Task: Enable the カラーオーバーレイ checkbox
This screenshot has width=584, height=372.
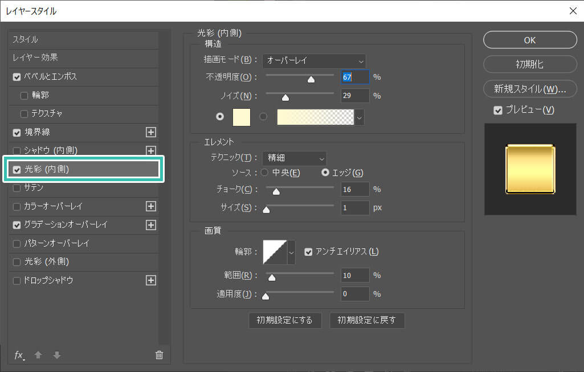Action: pos(17,207)
